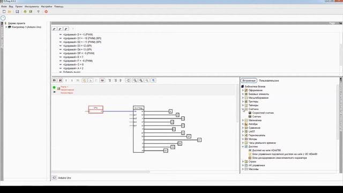Click the third magnifier icon on the canvas toolbar
Screen dimensions: 343x193
[147, 80]
